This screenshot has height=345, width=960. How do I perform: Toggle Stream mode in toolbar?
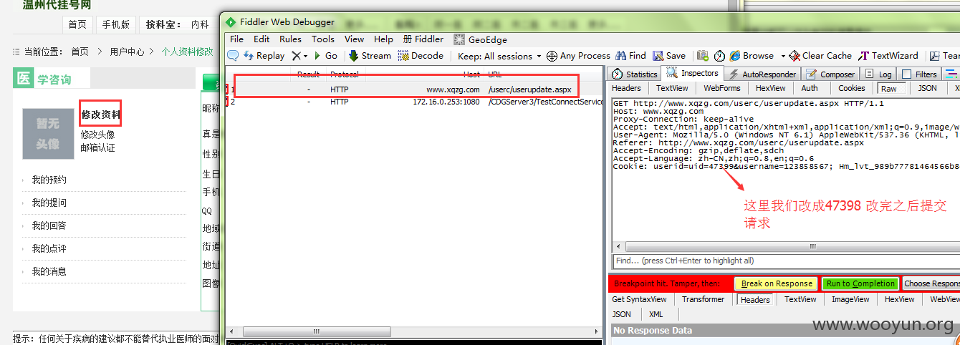click(x=370, y=55)
